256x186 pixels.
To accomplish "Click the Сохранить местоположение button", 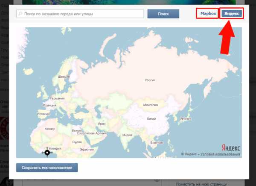I will click(x=47, y=168).
